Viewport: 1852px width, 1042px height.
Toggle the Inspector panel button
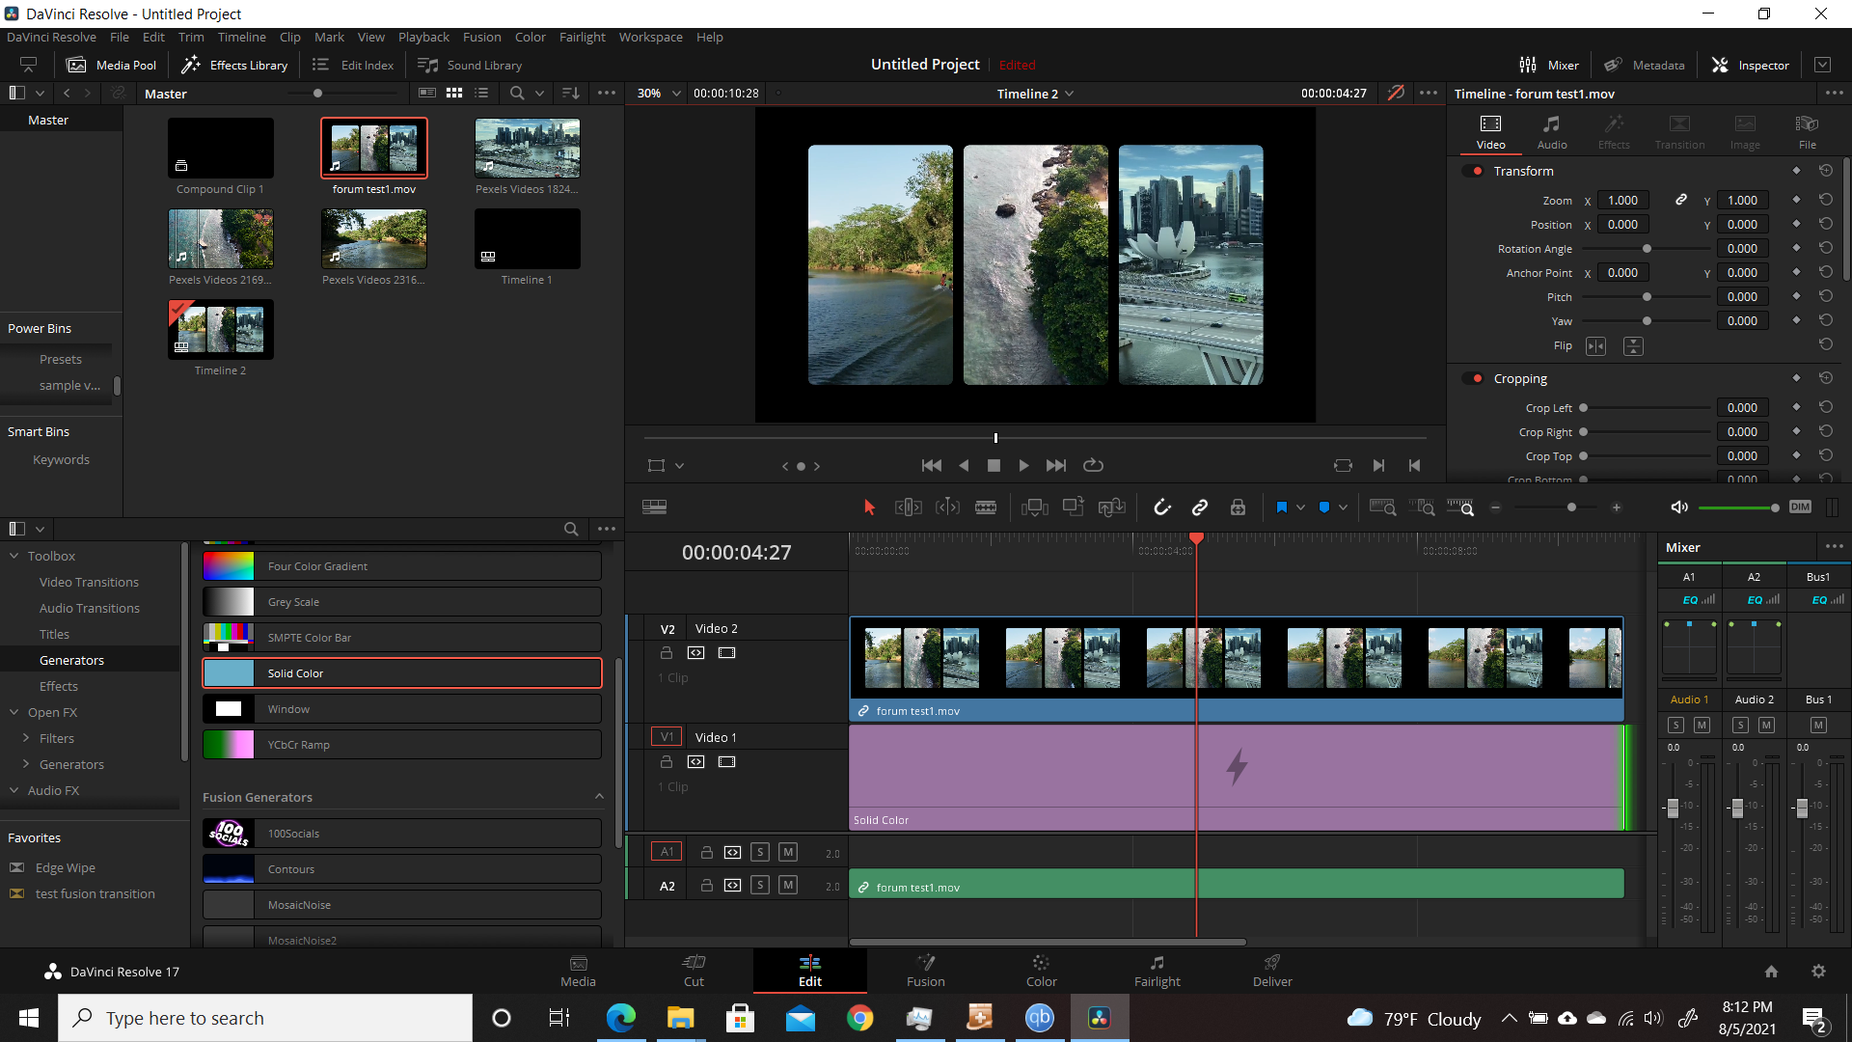coord(1750,65)
